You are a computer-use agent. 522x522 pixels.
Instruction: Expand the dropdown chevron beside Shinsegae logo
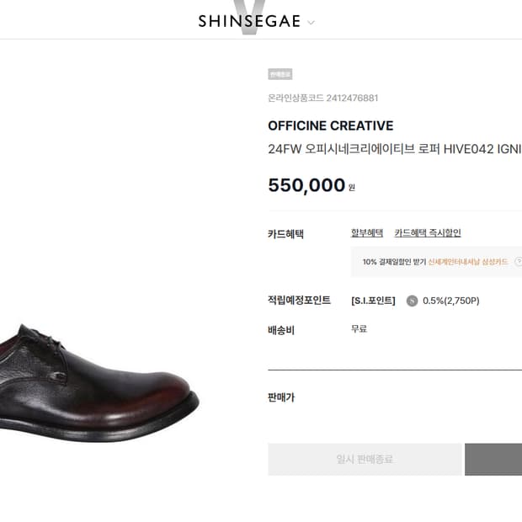point(312,23)
